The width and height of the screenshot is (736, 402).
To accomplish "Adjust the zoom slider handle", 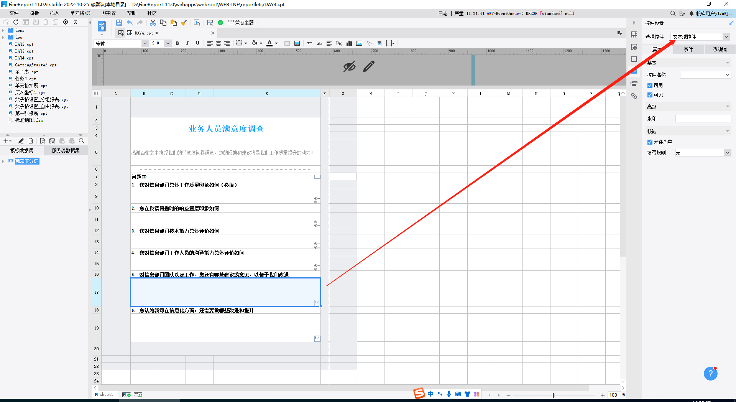I will [x=553, y=395].
